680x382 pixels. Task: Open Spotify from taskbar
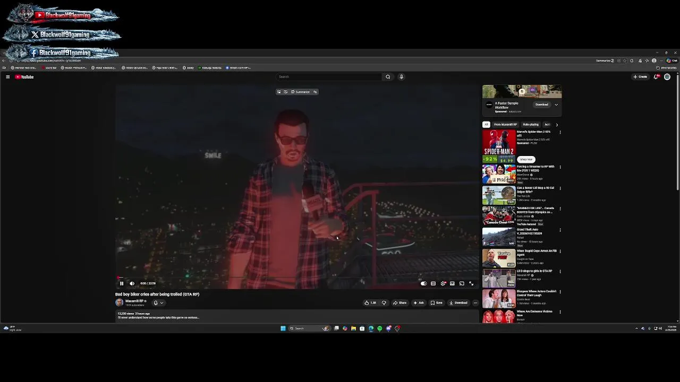pyautogui.click(x=379, y=328)
